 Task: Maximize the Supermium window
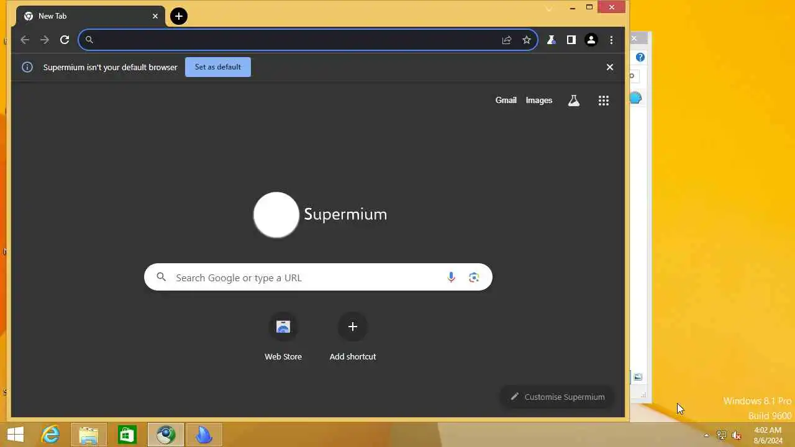(x=589, y=7)
